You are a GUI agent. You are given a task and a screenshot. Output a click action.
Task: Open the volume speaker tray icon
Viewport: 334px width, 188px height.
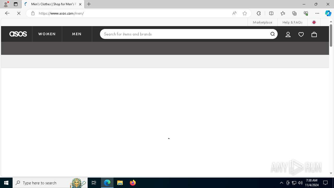click(300, 183)
